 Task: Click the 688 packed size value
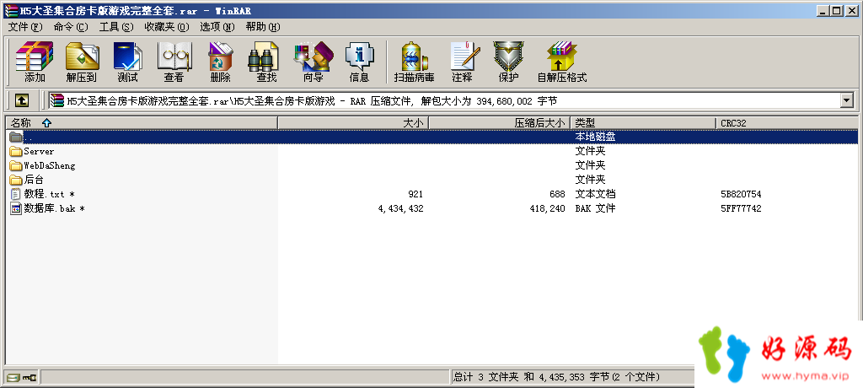click(557, 194)
